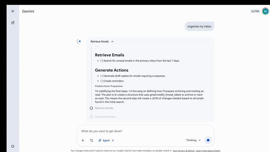Start a new chat with the compose icon
Image resolution: width=270 pixels, height=152 pixels.
(x=13, y=22)
